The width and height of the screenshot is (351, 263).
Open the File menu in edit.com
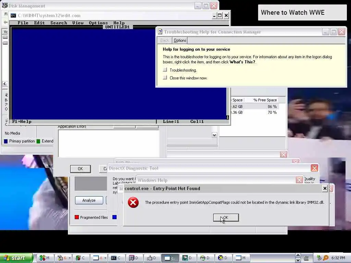click(23, 23)
